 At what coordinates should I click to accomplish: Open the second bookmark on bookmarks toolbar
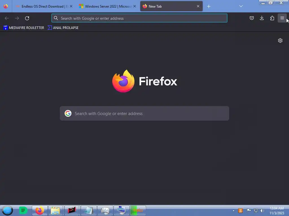click(63, 28)
